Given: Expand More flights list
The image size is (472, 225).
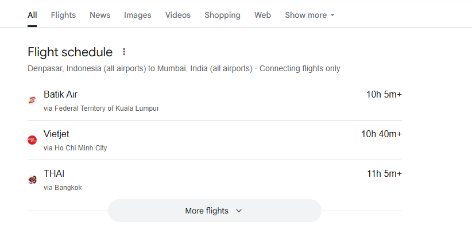Looking at the screenshot, I should 215,211.
